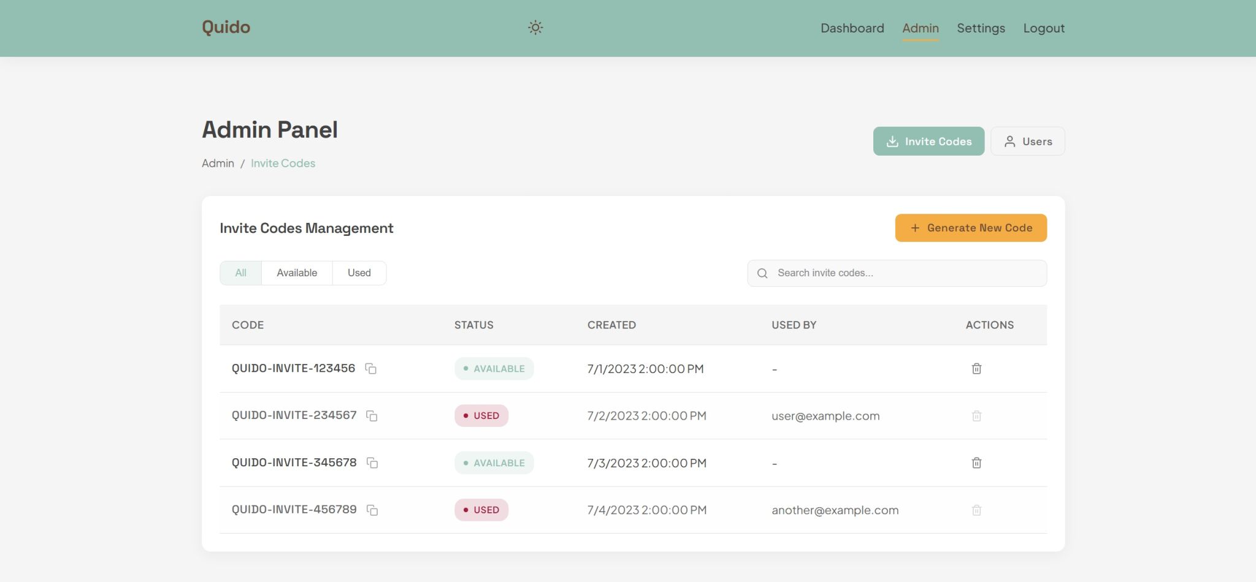Generate a new invite code
The image size is (1256, 582).
(971, 227)
